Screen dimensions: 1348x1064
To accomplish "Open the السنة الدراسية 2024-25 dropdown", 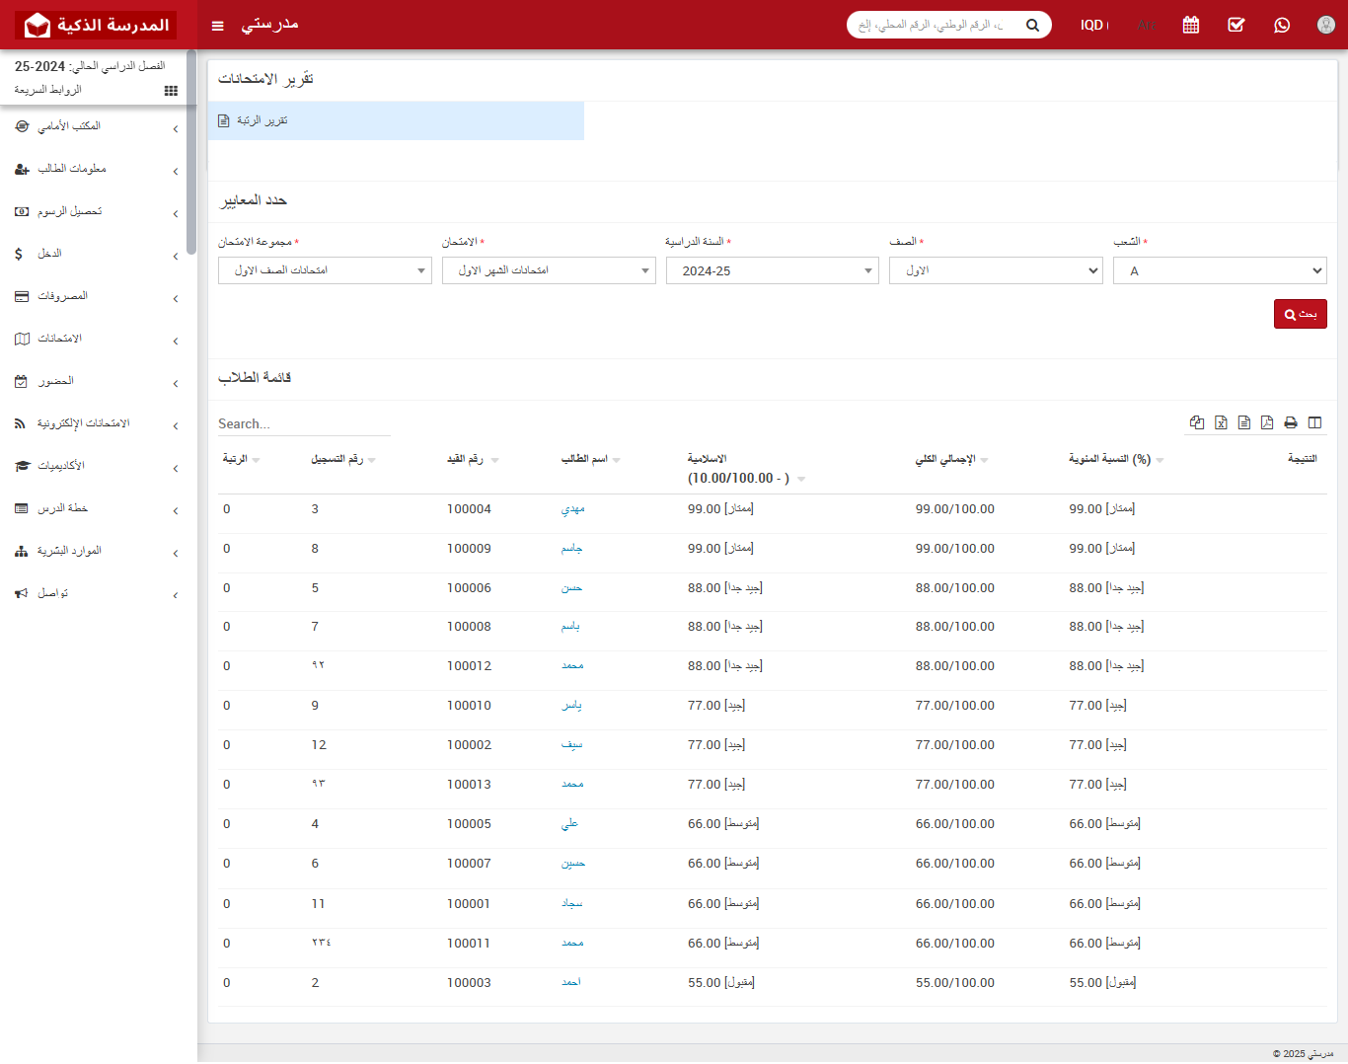I will (x=772, y=270).
